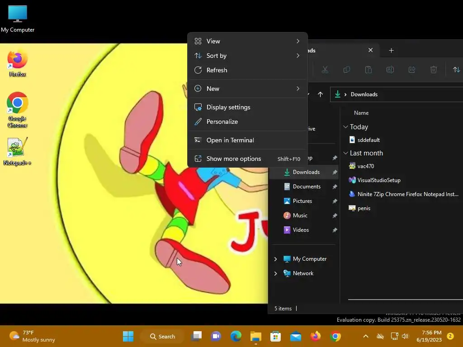The height and width of the screenshot is (347, 463).
Task: Open the Windows Start menu
Action: pos(128,336)
